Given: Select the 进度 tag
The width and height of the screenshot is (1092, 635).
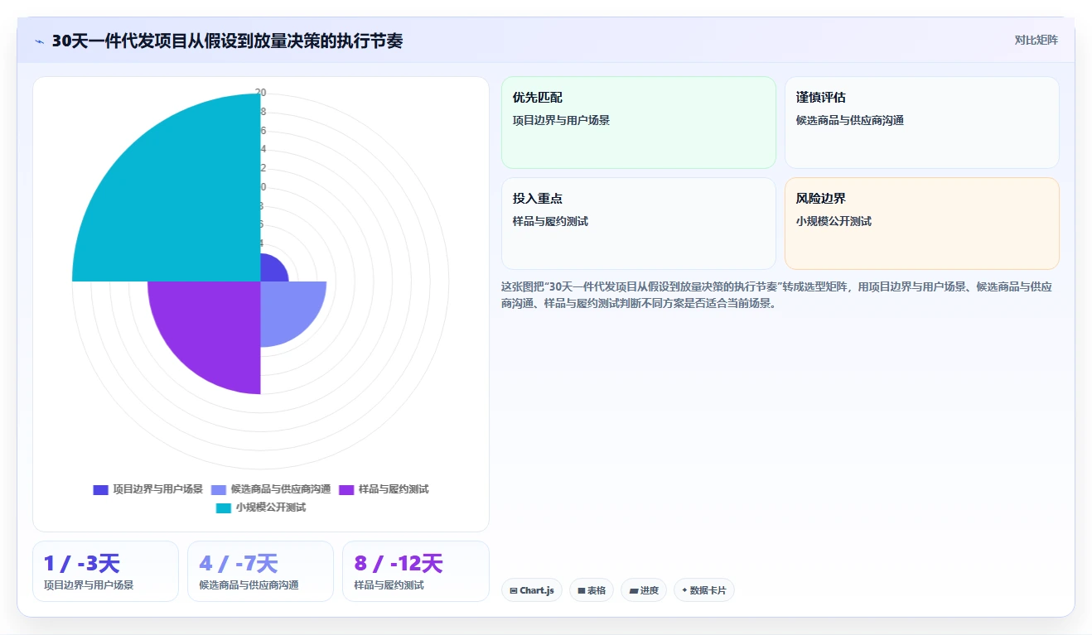Looking at the screenshot, I should [x=644, y=590].
